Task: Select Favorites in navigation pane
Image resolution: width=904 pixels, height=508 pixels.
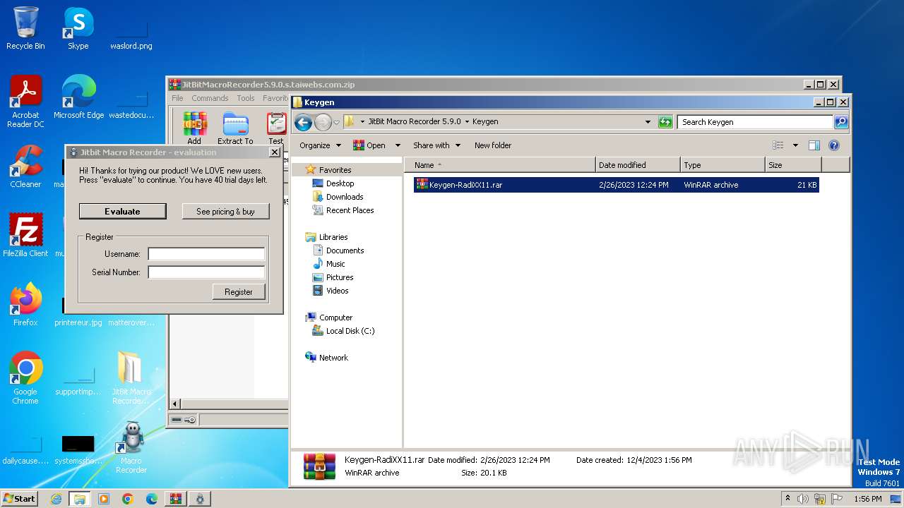Action: click(335, 170)
